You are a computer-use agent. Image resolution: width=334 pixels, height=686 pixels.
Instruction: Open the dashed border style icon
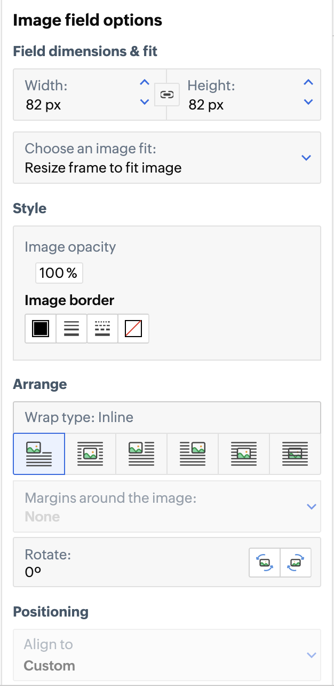[102, 328]
